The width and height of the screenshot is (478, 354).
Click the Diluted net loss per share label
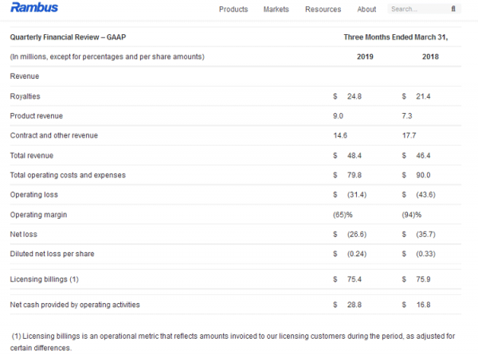tap(53, 254)
